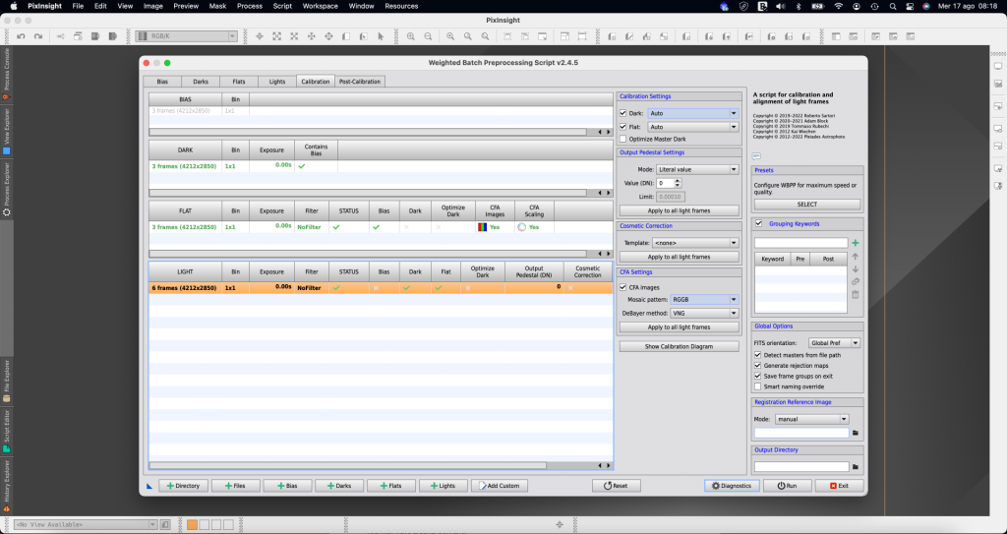Click the Show Calibration Diagram button
Image resolution: width=1007 pixels, height=534 pixels.
click(x=679, y=346)
